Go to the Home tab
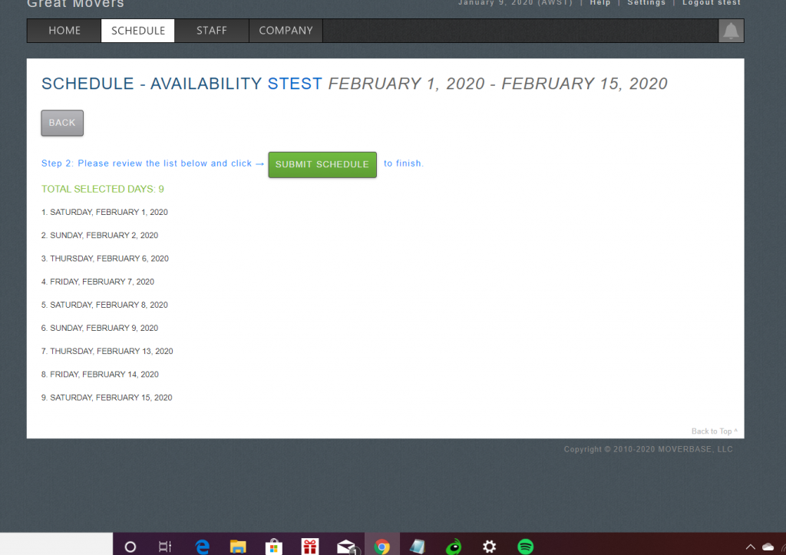 point(64,31)
